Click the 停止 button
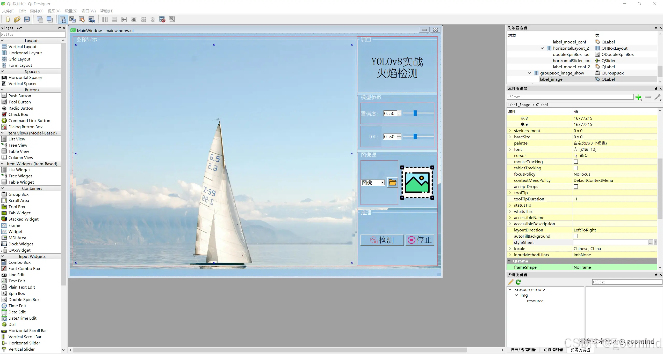This screenshot has height=354, width=663. coord(420,240)
